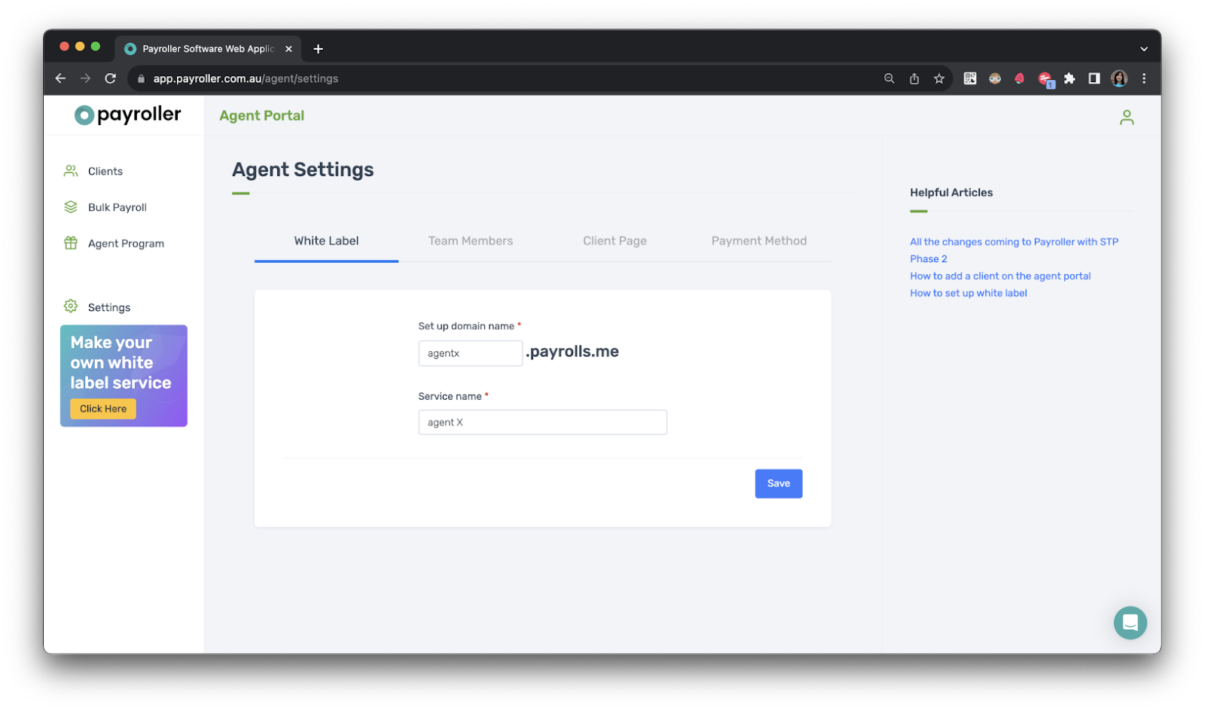This screenshot has height=711, width=1205.
Task: Open How to set up white label article
Action: point(968,294)
